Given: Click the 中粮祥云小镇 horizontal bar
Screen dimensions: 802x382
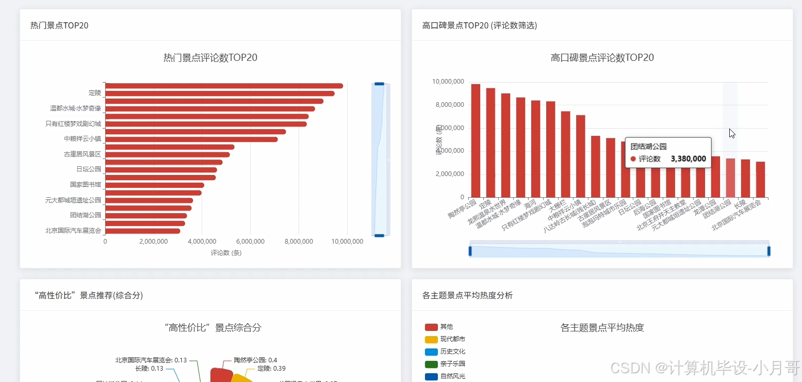Looking at the screenshot, I should pyautogui.click(x=191, y=139).
